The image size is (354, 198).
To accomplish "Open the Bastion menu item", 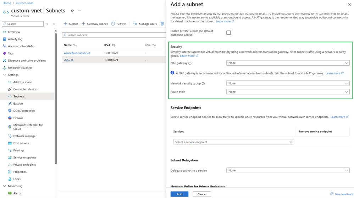I will pos(18,104).
